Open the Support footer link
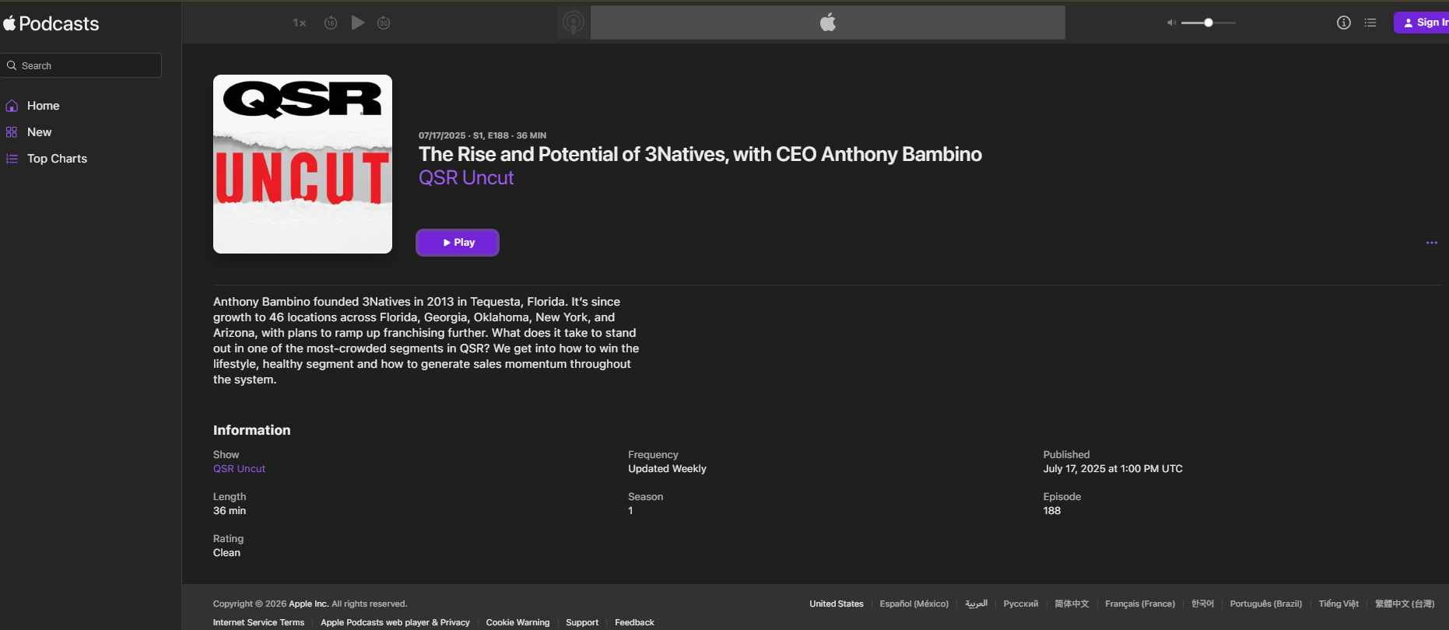Image resolution: width=1449 pixels, height=630 pixels. pyautogui.click(x=582, y=622)
